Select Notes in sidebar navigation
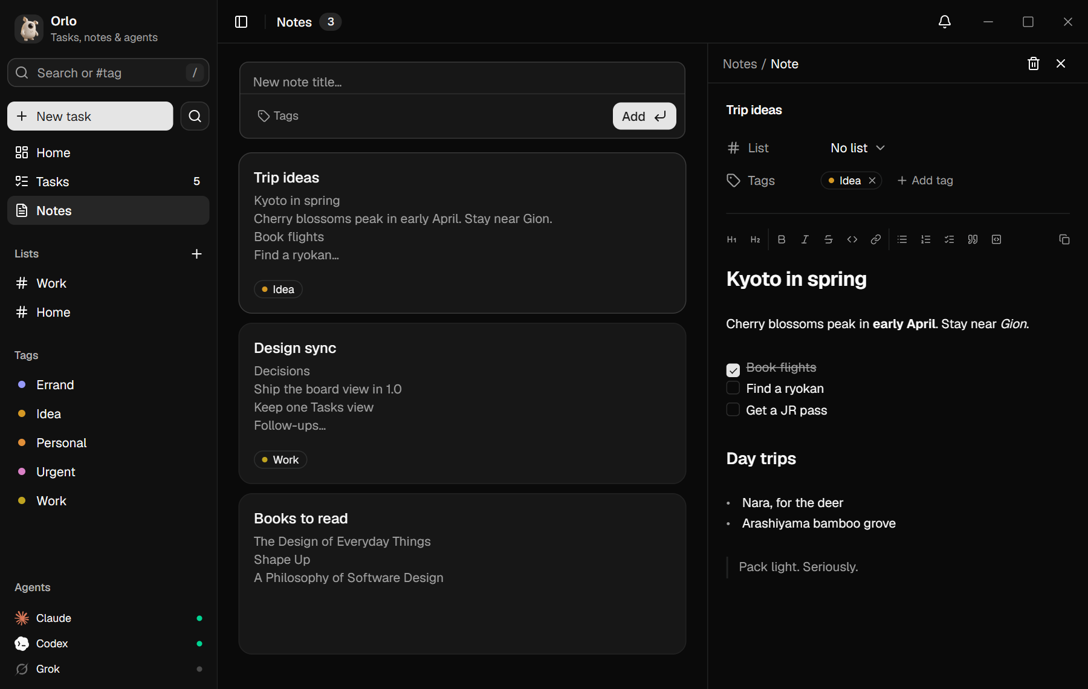Screen dimensions: 1088x689 point(108,210)
